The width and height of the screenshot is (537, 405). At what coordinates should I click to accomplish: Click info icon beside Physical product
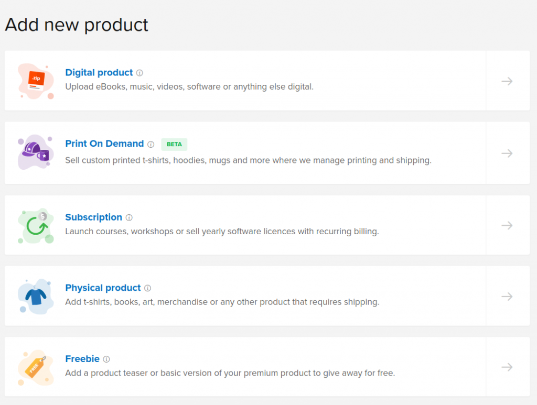pyautogui.click(x=147, y=288)
